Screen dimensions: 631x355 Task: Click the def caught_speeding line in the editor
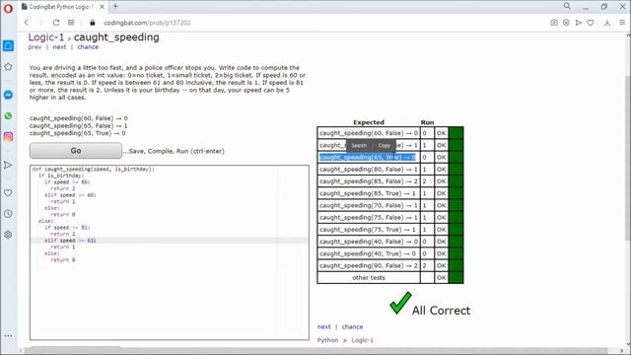pyautogui.click(x=94, y=169)
